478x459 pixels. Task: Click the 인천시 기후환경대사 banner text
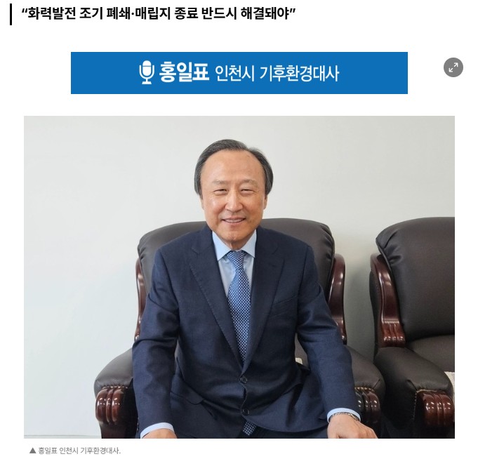(x=277, y=74)
